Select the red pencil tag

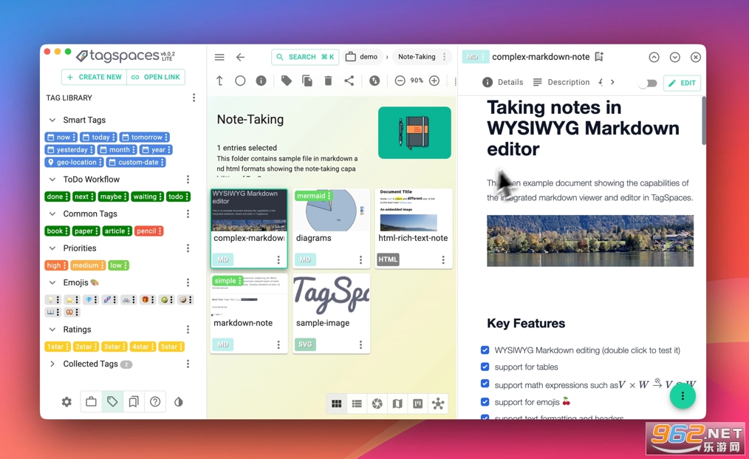(x=148, y=231)
